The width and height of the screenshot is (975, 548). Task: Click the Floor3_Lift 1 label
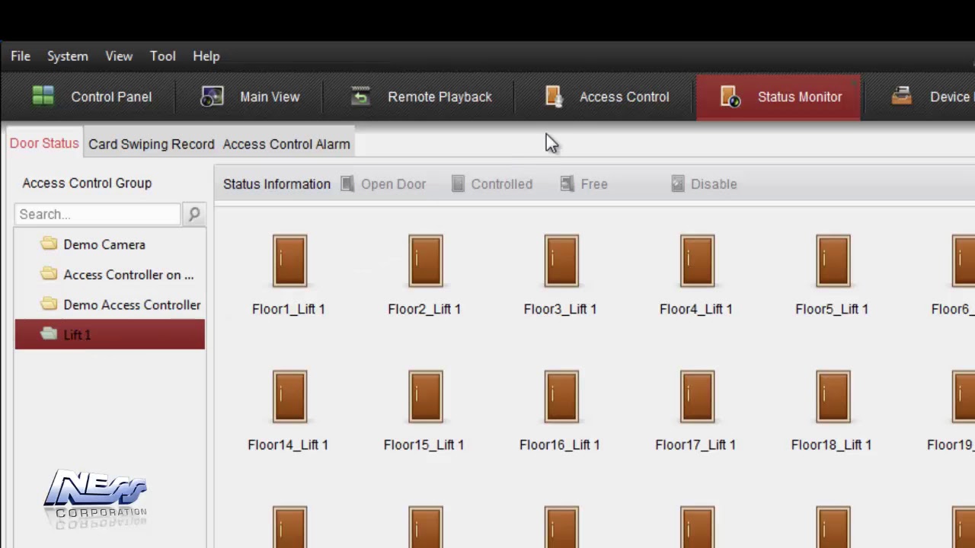coord(560,309)
